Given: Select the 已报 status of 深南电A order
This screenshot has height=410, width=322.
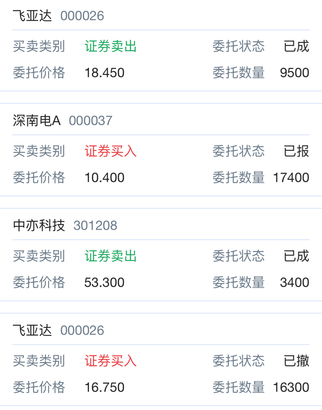Looking at the screenshot, I should click(x=296, y=151).
